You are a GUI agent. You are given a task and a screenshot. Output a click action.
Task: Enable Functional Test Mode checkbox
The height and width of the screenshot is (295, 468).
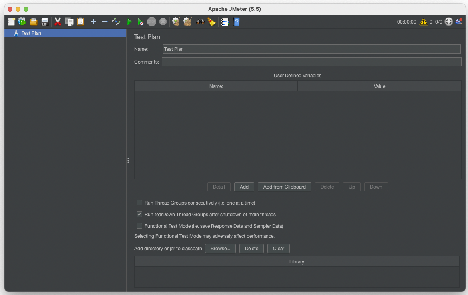coord(139,226)
